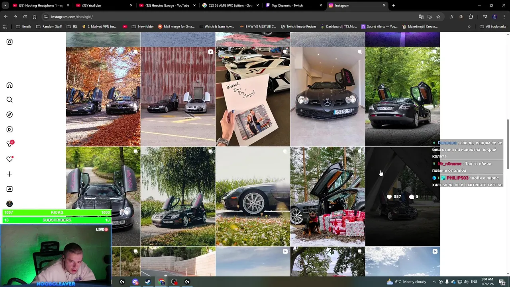Reload the Instagram page

(25, 17)
